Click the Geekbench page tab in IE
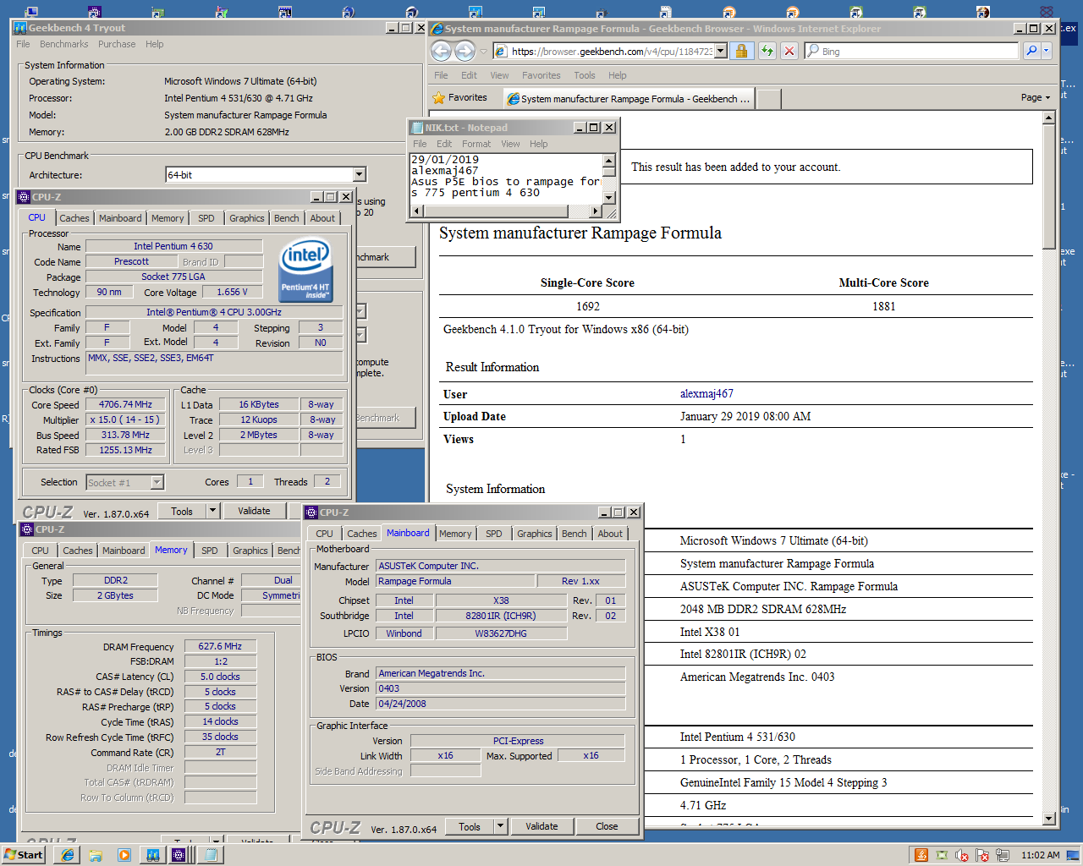 (x=629, y=99)
